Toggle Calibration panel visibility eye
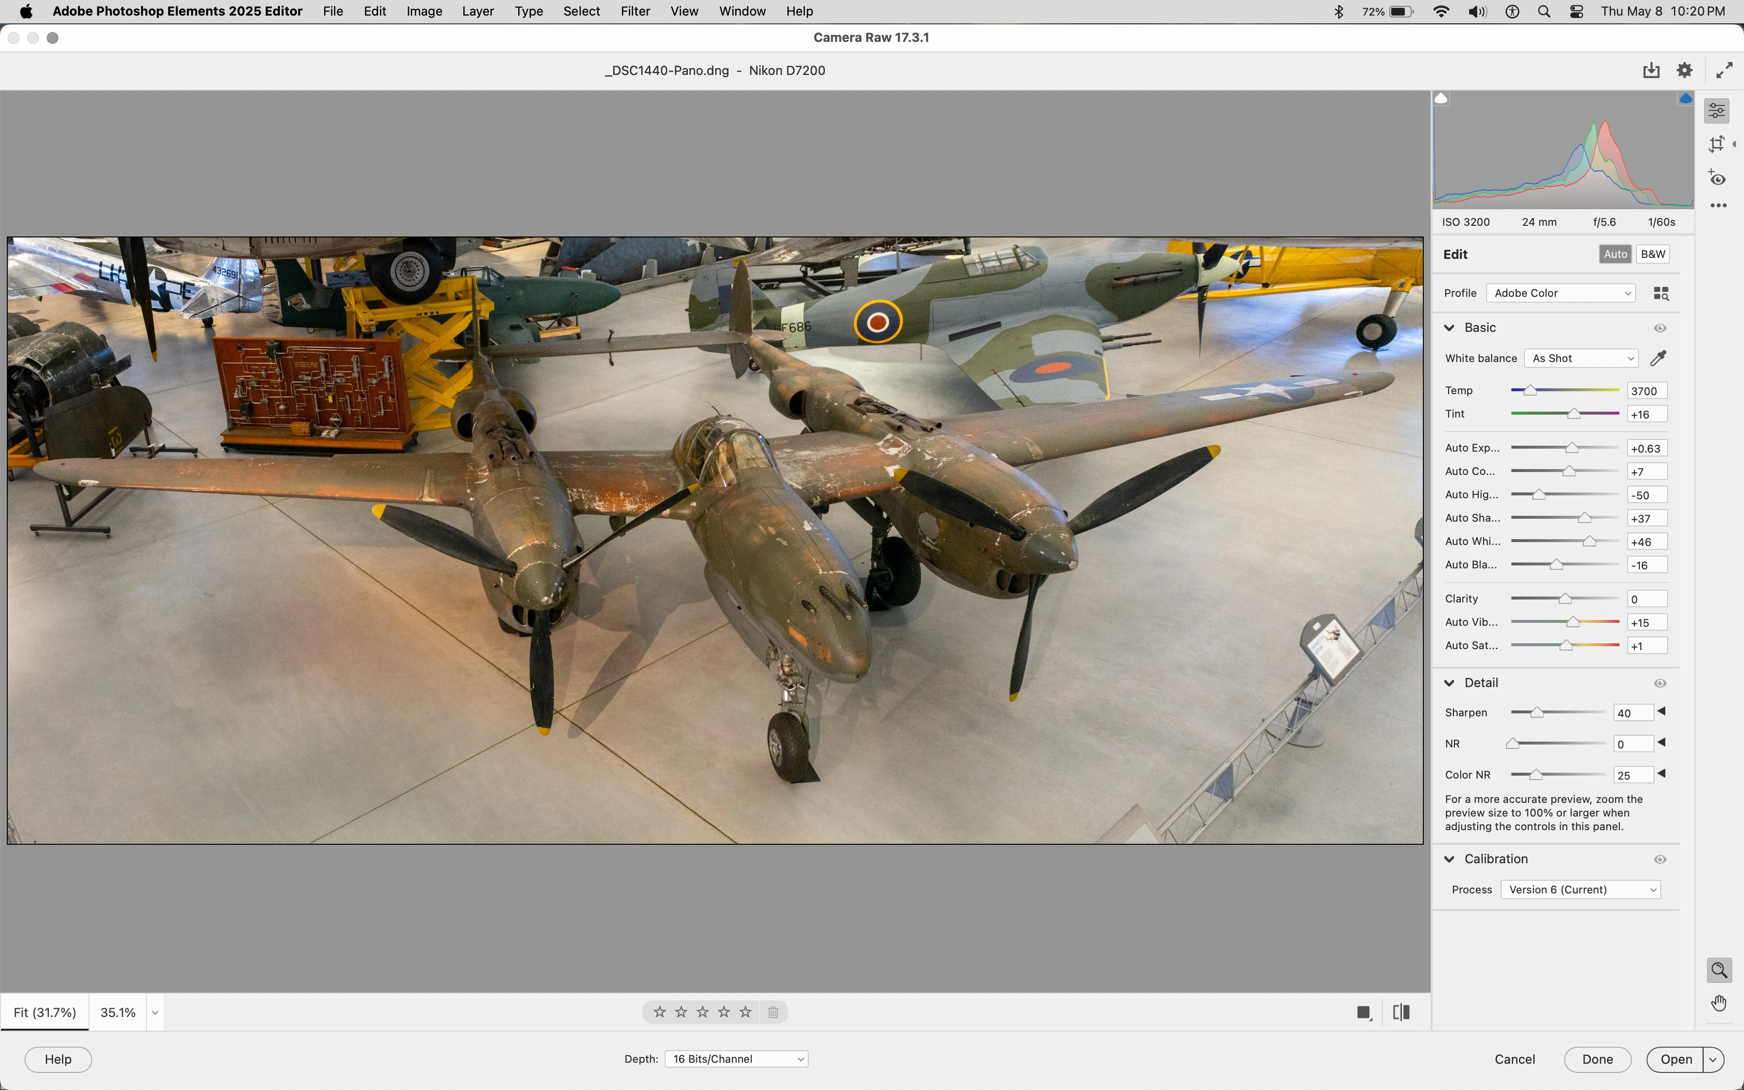The image size is (1744, 1090). (1660, 859)
